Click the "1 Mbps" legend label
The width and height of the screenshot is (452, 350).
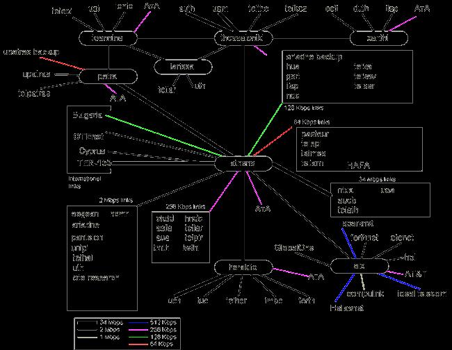(x=110, y=337)
